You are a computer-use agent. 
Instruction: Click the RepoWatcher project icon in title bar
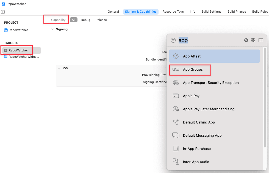[3, 4]
